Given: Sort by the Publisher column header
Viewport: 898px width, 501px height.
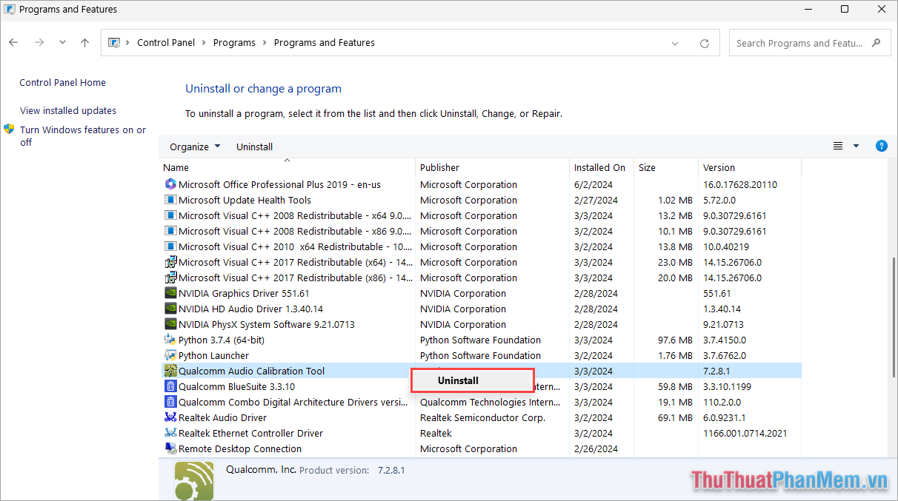Looking at the screenshot, I should click(493, 167).
